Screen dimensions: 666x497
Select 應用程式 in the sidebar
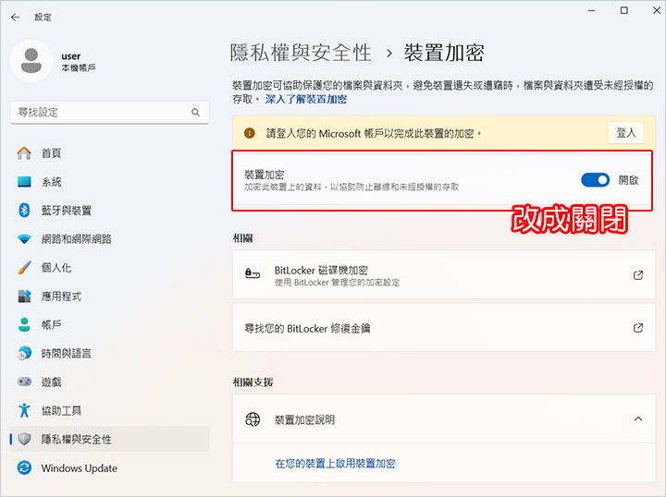[x=62, y=296]
